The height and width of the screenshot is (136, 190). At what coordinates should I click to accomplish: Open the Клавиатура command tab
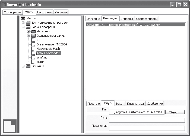(x=135, y=104)
